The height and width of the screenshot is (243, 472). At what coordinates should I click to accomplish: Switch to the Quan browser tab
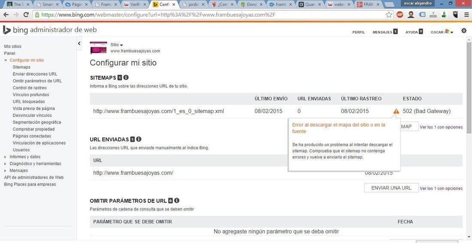[x=310, y=5]
